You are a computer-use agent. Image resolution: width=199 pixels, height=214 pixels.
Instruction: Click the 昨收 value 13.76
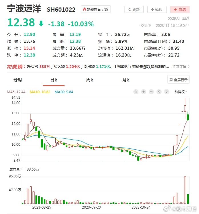tap(29, 41)
